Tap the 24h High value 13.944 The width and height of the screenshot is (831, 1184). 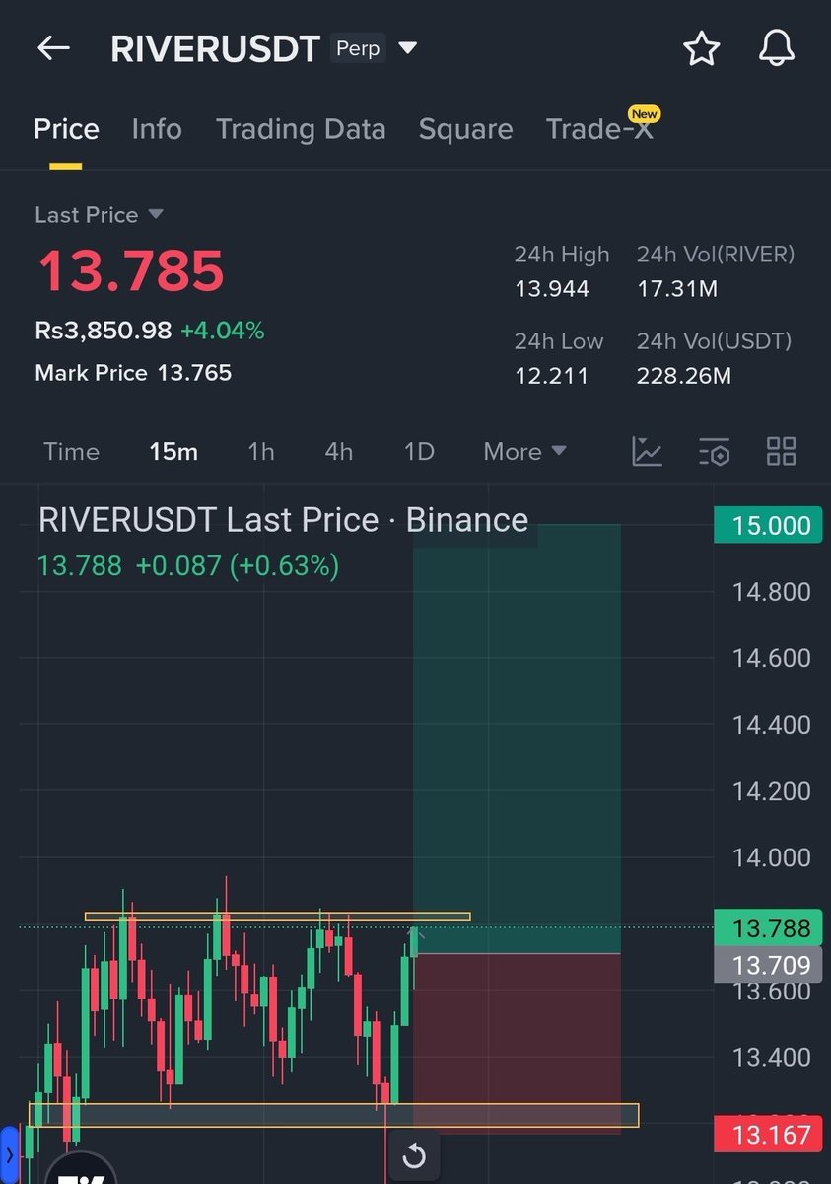point(552,289)
